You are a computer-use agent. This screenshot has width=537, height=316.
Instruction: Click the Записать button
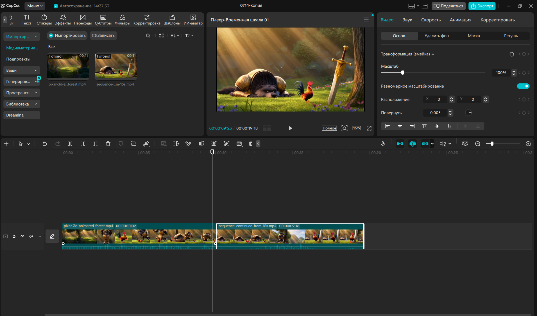(x=103, y=36)
